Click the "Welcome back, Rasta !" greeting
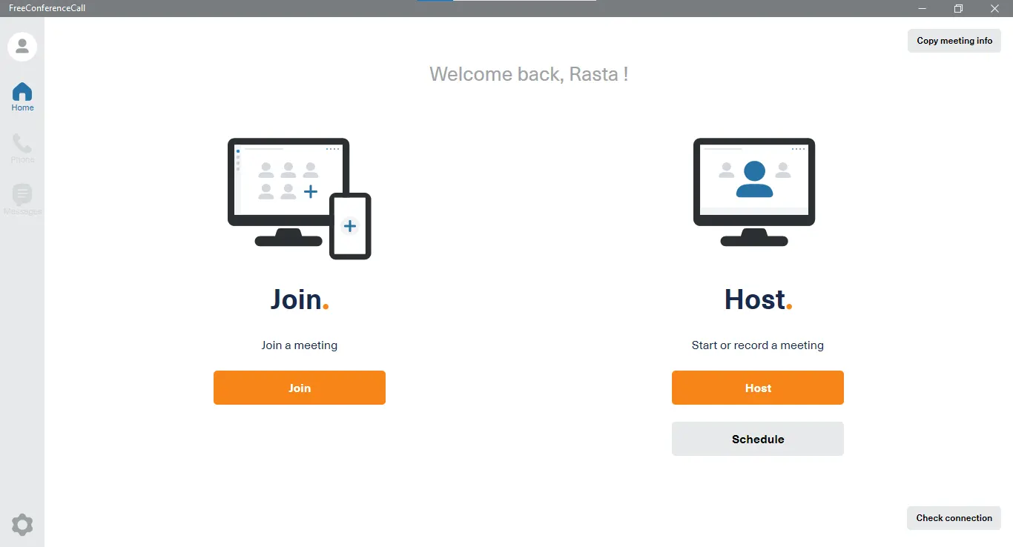Screen dimensions: 1013x547 529,74
